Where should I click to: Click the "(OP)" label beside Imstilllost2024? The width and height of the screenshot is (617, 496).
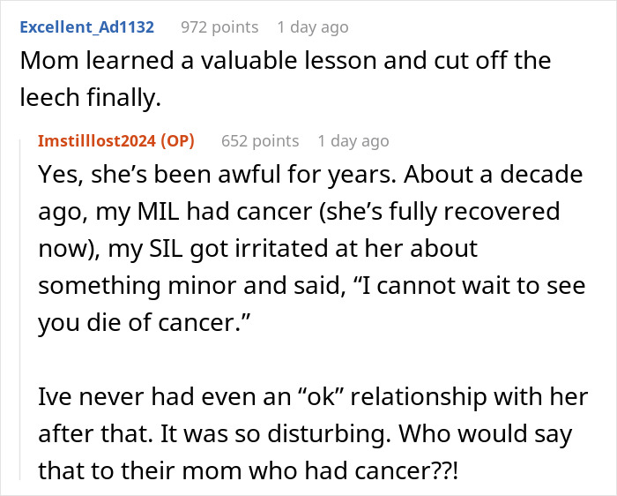click(180, 141)
